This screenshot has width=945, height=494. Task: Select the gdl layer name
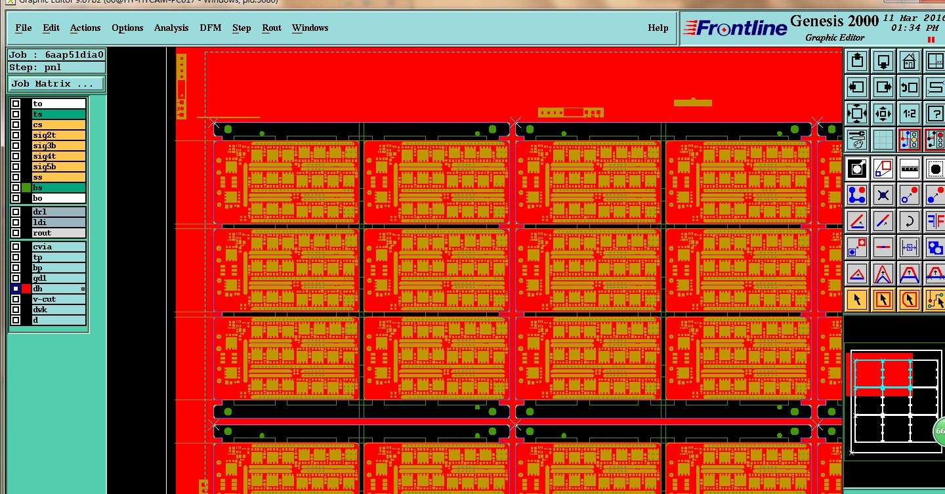(59, 278)
